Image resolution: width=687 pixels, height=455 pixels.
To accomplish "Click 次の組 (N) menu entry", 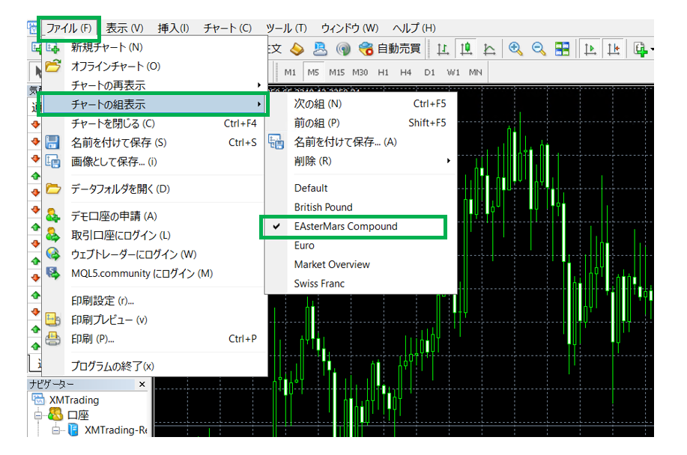I will click(318, 104).
